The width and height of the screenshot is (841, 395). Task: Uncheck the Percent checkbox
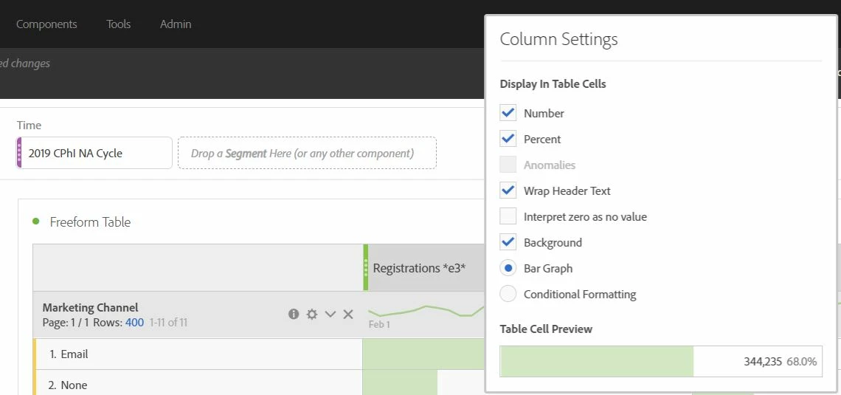[508, 139]
